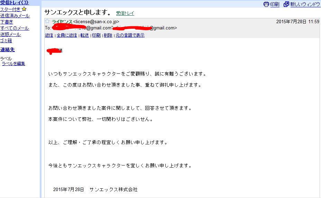Click 全員に返信 reply all
The height and width of the screenshot is (198, 321).
pos(67,35)
